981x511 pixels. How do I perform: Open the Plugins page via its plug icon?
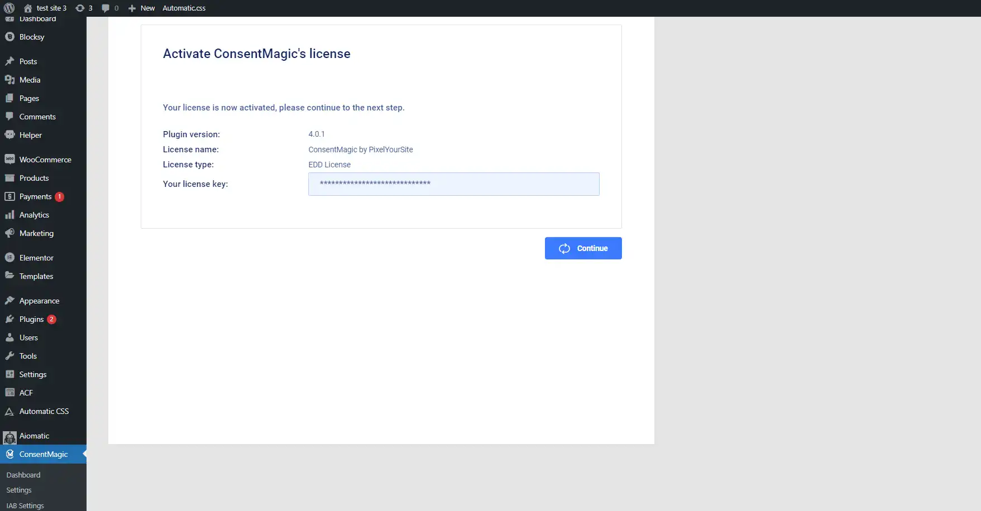pos(11,319)
